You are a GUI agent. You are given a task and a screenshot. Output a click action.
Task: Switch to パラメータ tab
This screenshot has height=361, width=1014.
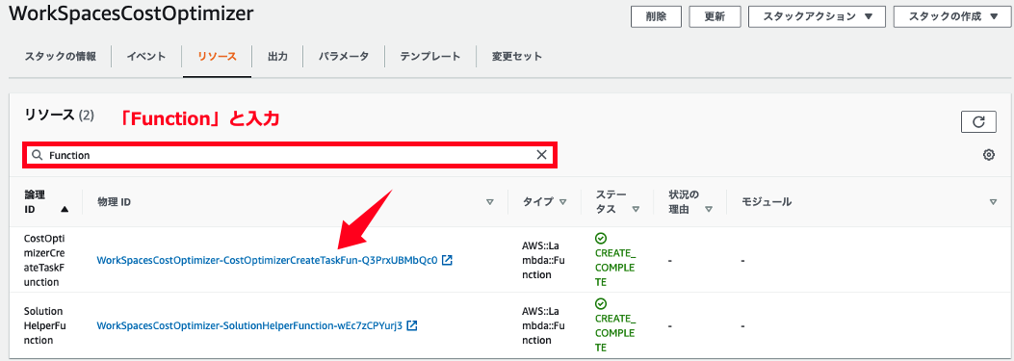[344, 56]
